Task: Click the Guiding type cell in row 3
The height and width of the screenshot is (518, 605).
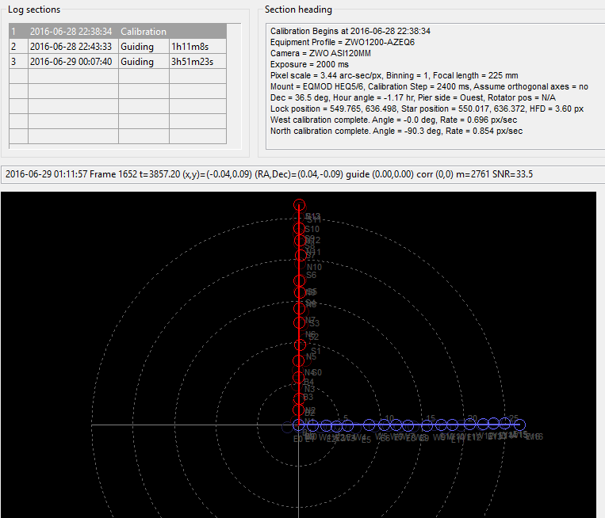Action: pos(144,62)
